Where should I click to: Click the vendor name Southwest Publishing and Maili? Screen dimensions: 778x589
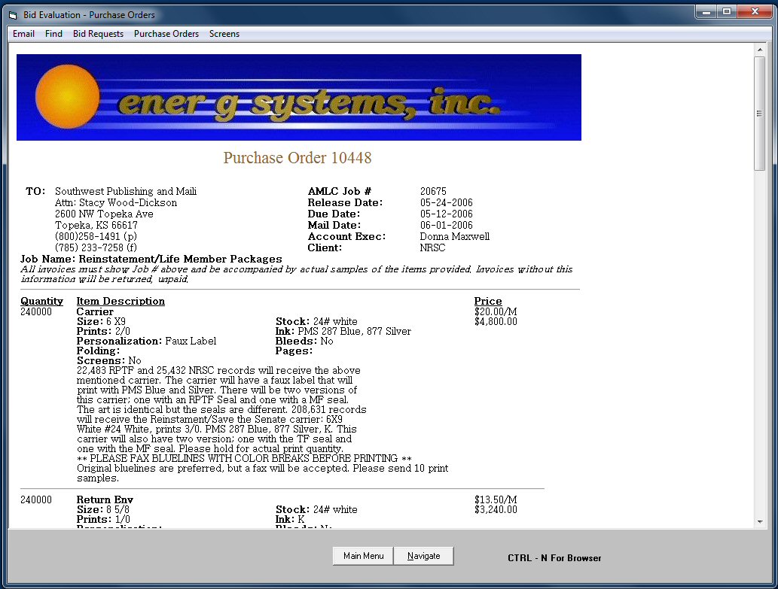coord(126,191)
